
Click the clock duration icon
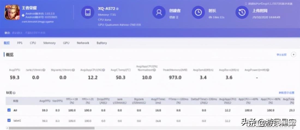point(198,12)
